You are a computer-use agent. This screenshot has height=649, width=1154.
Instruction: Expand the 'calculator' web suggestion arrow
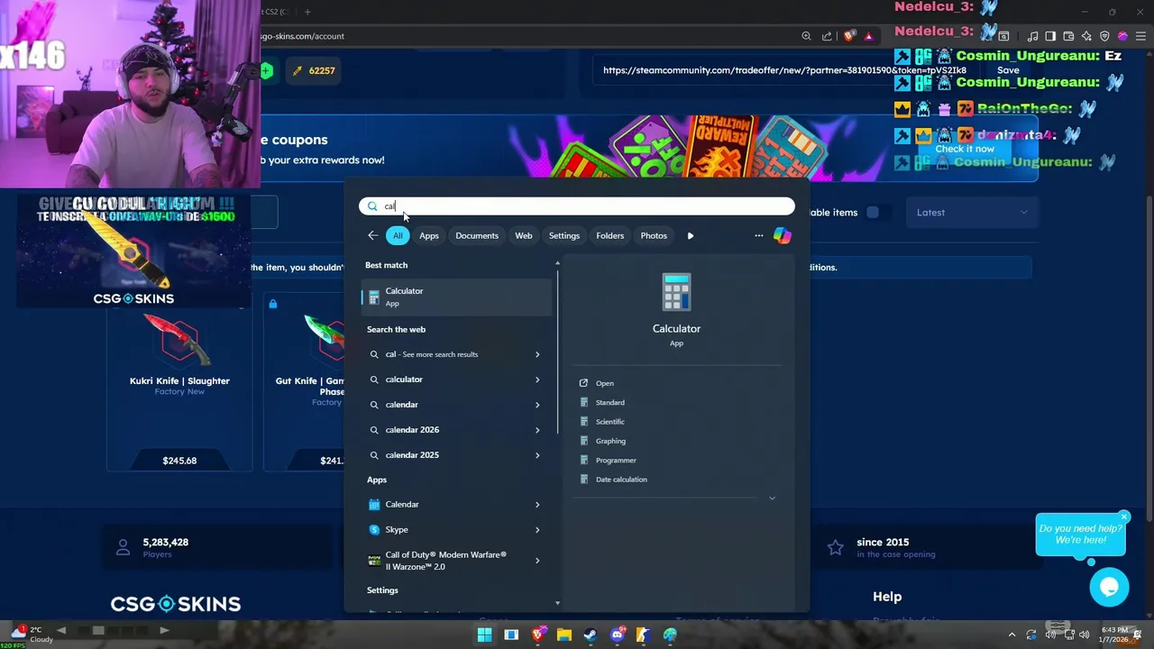537,379
